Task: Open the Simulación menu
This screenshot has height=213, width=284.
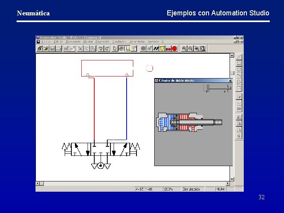Action: coord(119,42)
